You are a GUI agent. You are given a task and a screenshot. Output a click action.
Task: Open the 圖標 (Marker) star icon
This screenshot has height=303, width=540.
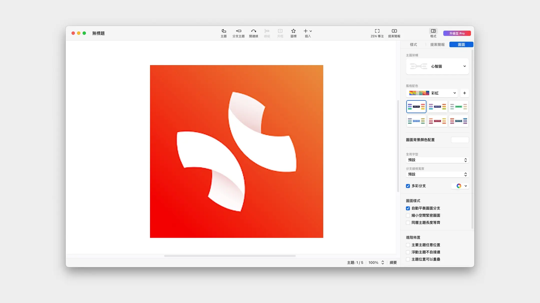click(x=293, y=33)
